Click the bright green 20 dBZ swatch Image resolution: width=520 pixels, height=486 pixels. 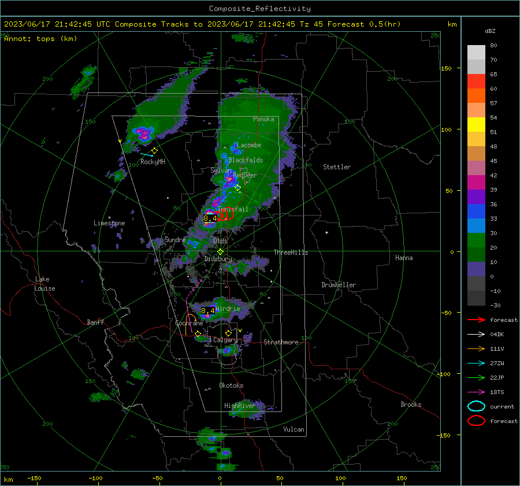[x=476, y=240]
